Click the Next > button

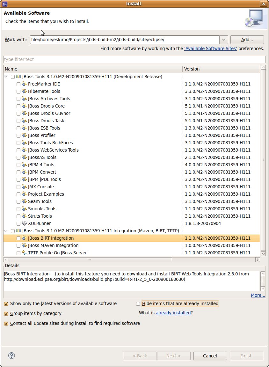tap(174, 356)
